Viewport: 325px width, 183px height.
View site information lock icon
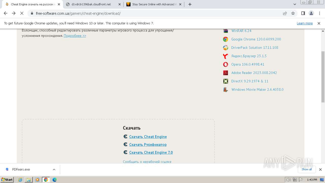(x=32, y=13)
